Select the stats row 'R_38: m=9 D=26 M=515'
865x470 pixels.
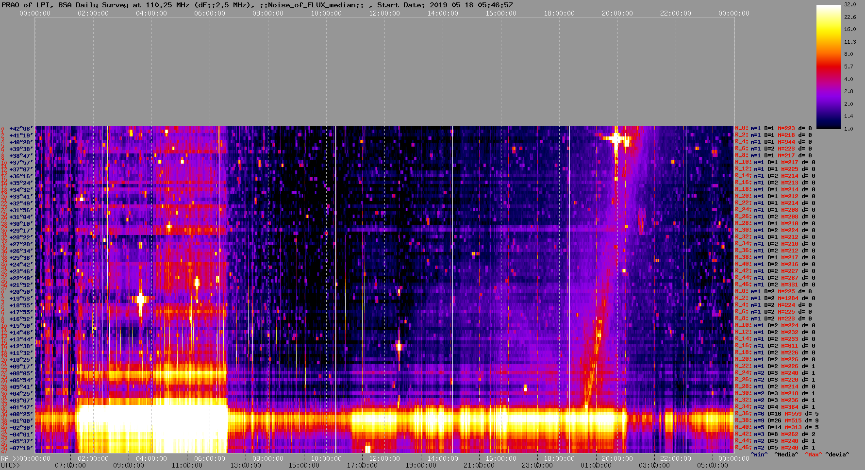click(x=777, y=420)
